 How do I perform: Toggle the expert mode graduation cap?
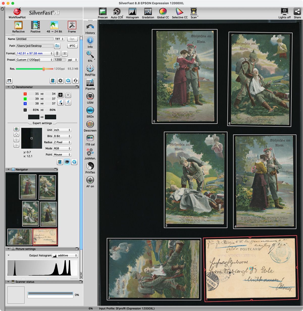click(x=67, y=162)
